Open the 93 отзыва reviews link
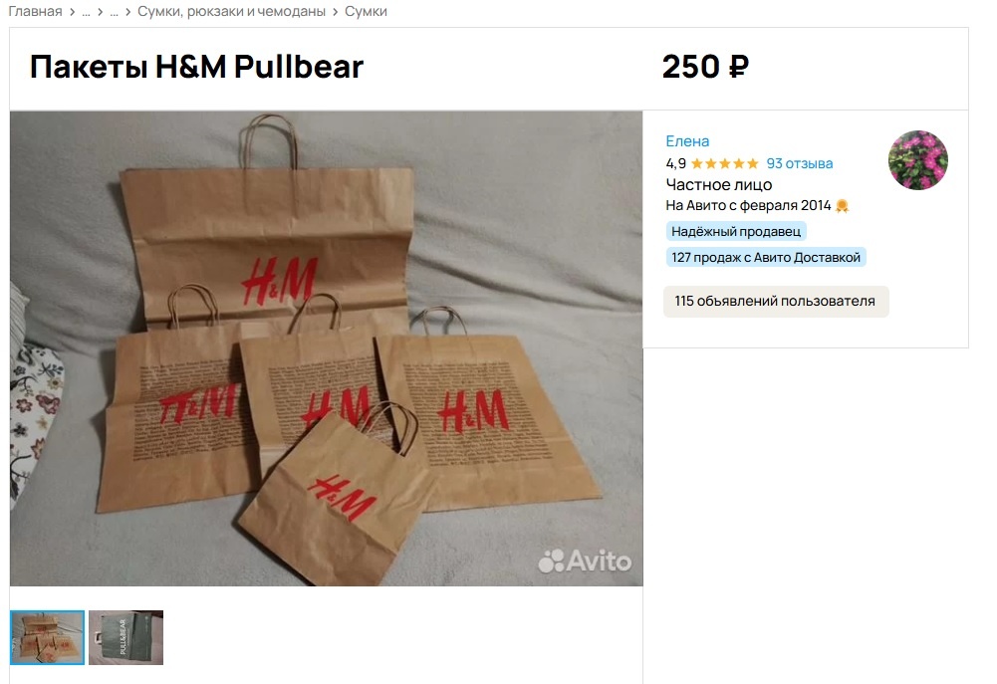Viewport: 997px width, 684px height. coord(799,164)
